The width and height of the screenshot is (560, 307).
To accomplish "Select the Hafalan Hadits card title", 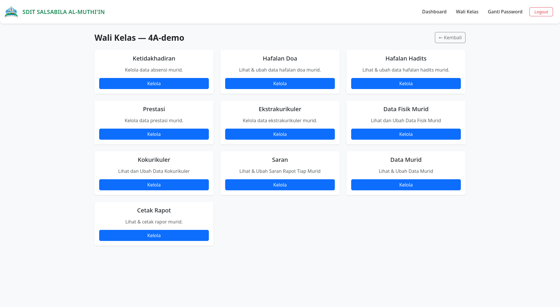I will [x=406, y=58].
